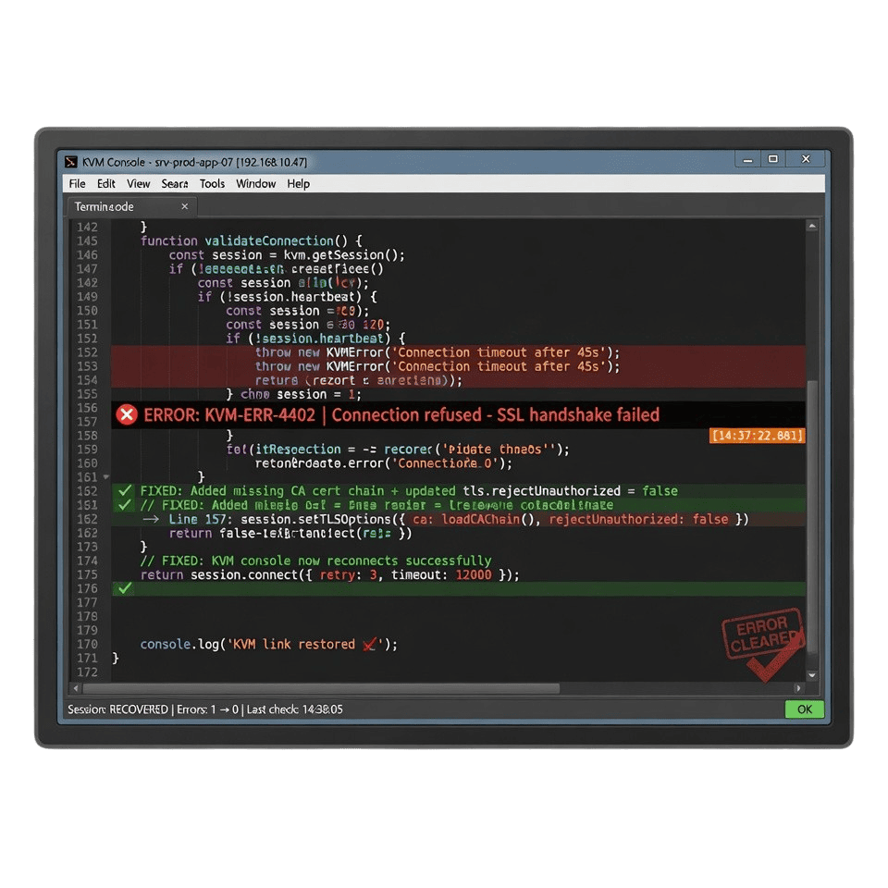Open the Tools menu
The width and height of the screenshot is (888, 888).
212,183
